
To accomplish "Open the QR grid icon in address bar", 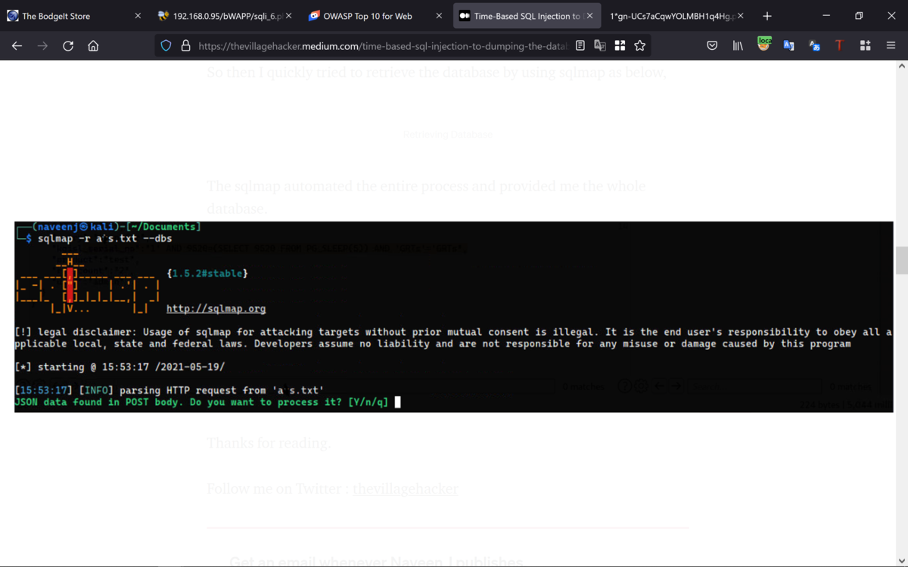I will click(620, 45).
